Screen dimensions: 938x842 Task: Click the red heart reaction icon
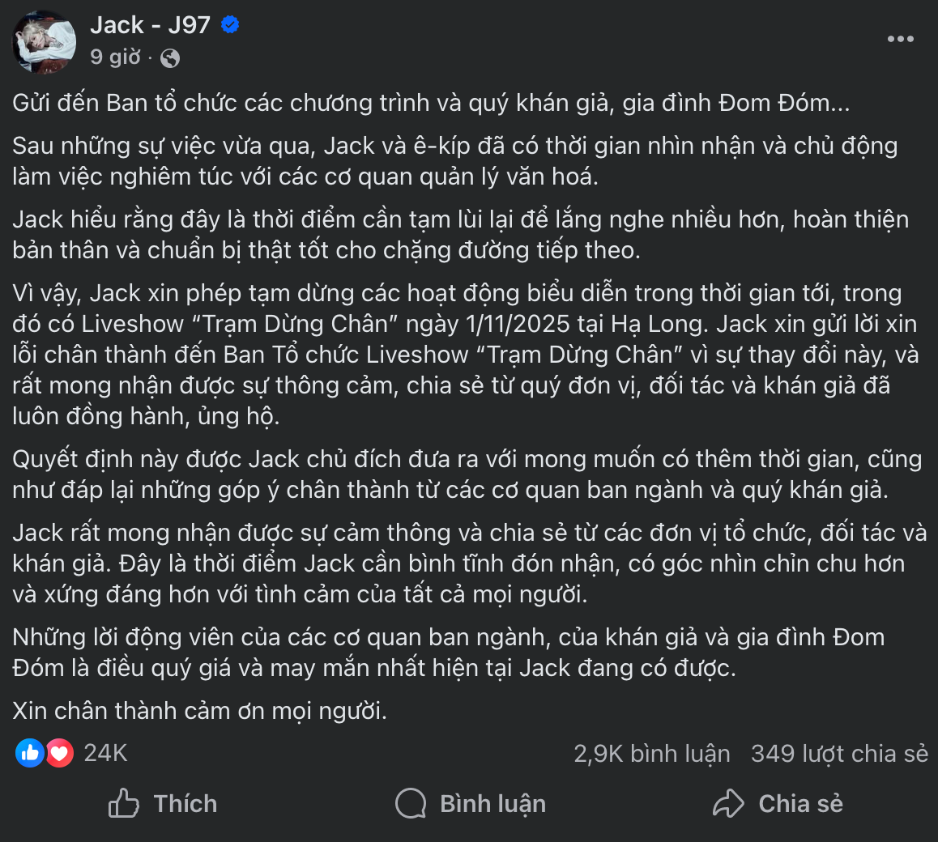point(59,753)
